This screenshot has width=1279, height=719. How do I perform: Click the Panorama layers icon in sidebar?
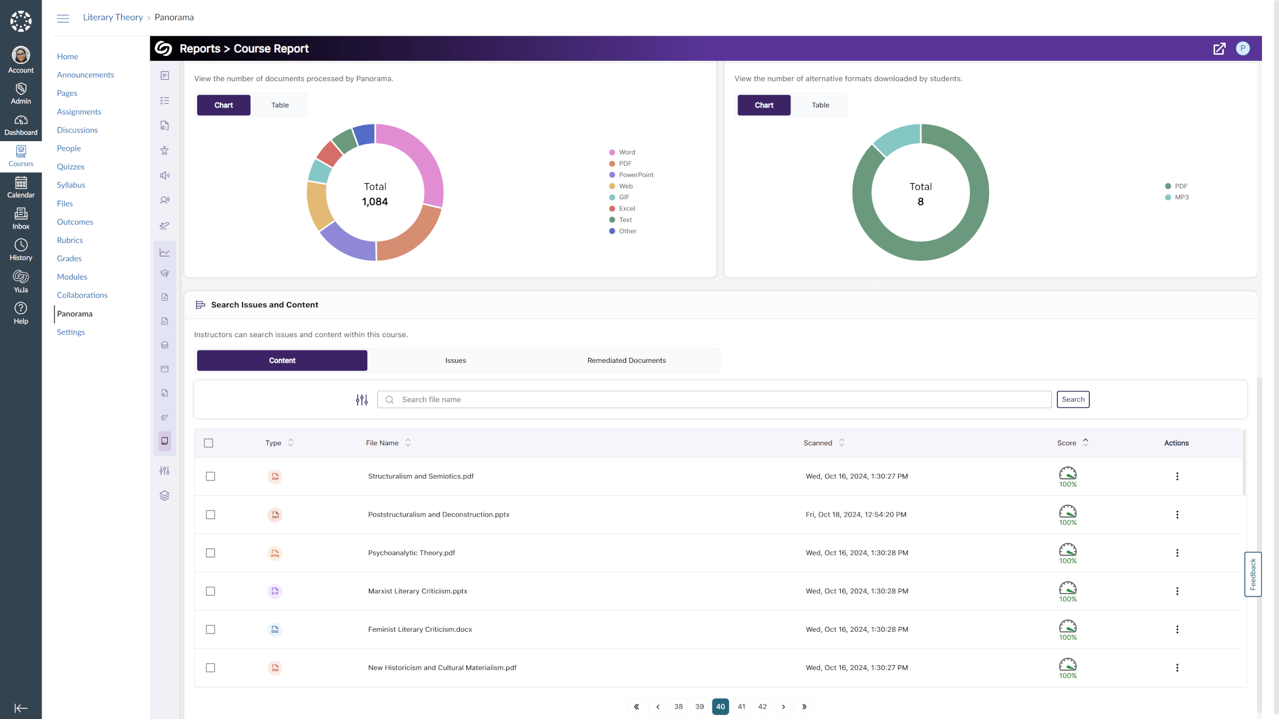165,496
